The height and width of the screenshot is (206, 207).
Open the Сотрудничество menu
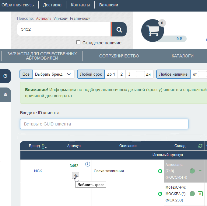119,56
